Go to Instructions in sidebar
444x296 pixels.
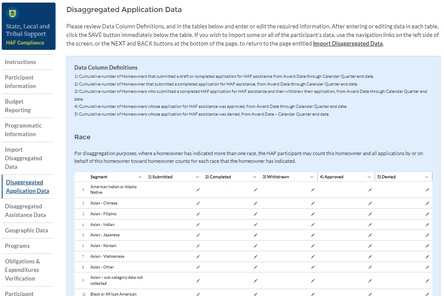20,62
